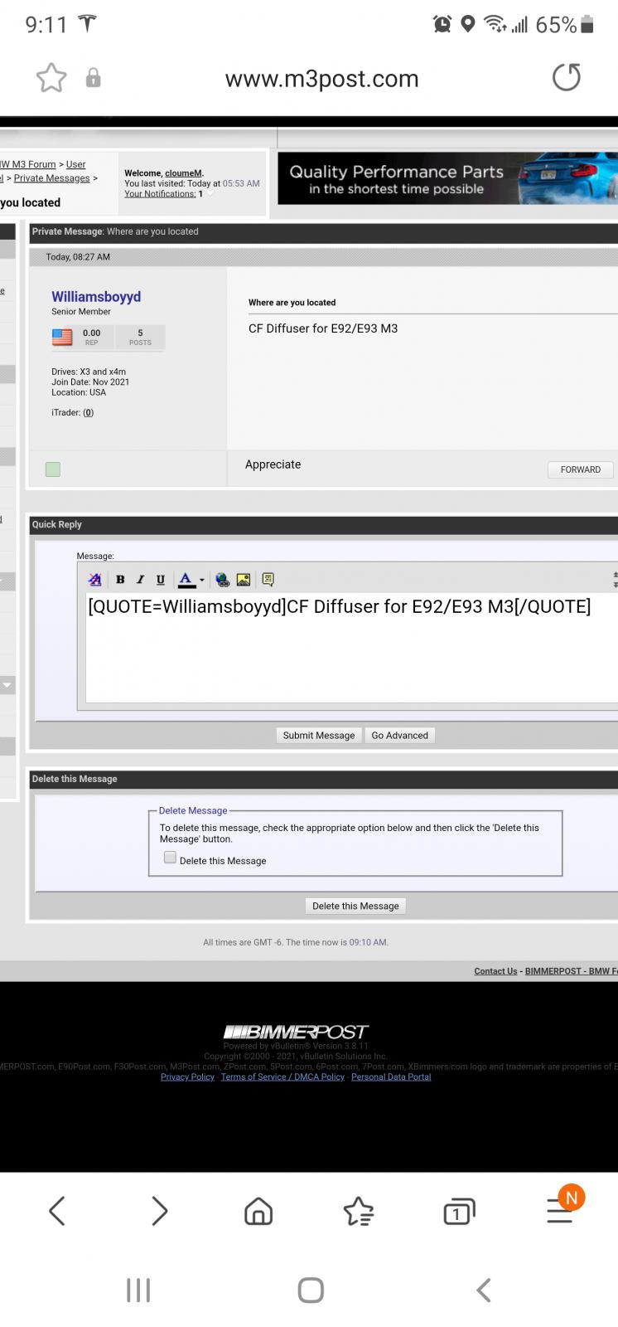Tap the browser home icon

click(x=258, y=1212)
